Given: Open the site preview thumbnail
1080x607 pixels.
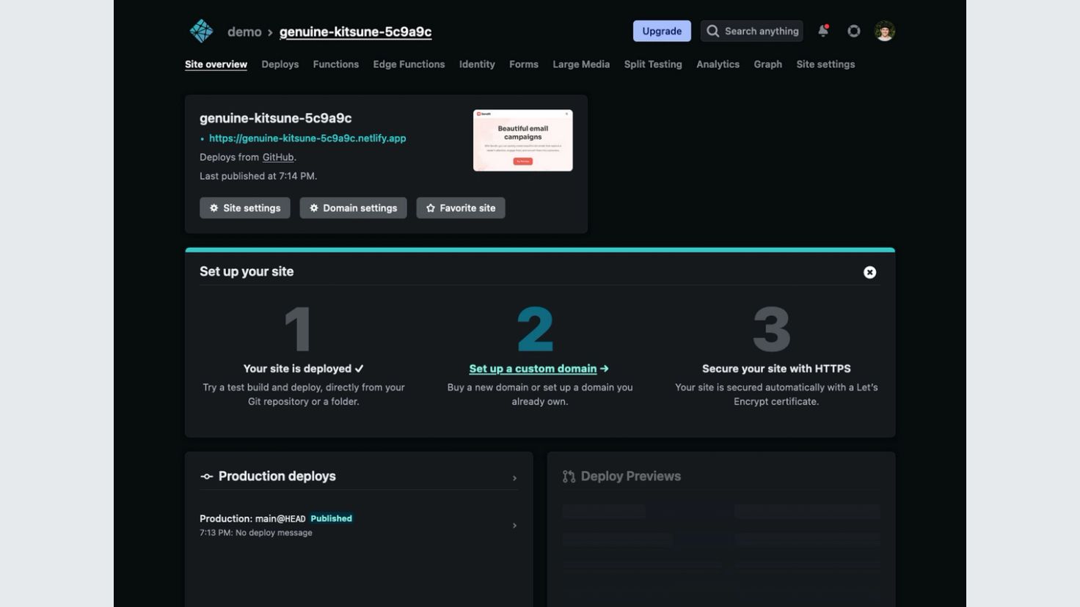Looking at the screenshot, I should pos(523,140).
